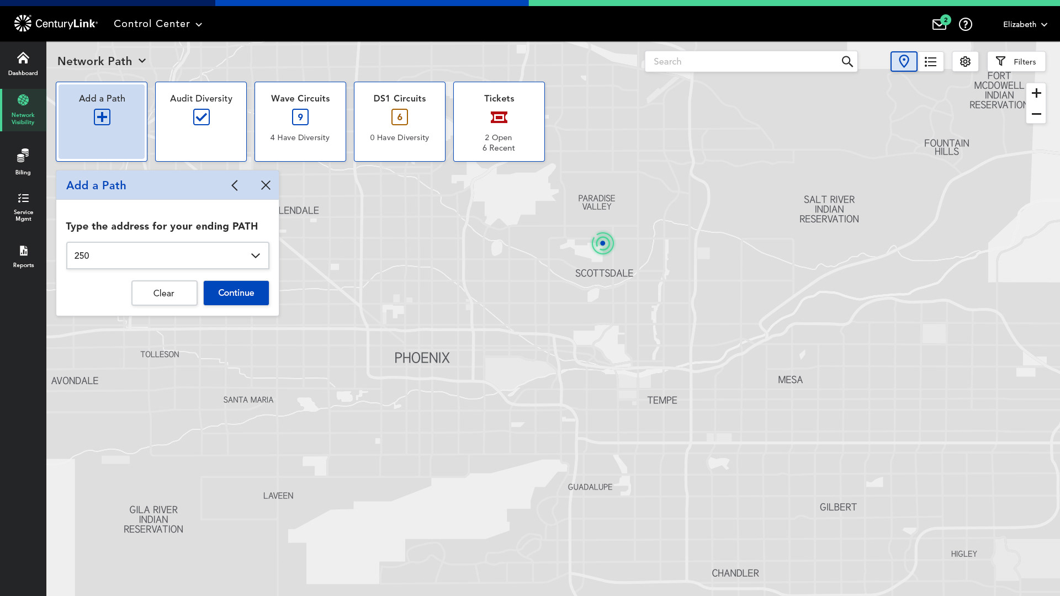1060x596 pixels.
Task: Click the DS1 Circuits count 6
Action: tap(400, 117)
